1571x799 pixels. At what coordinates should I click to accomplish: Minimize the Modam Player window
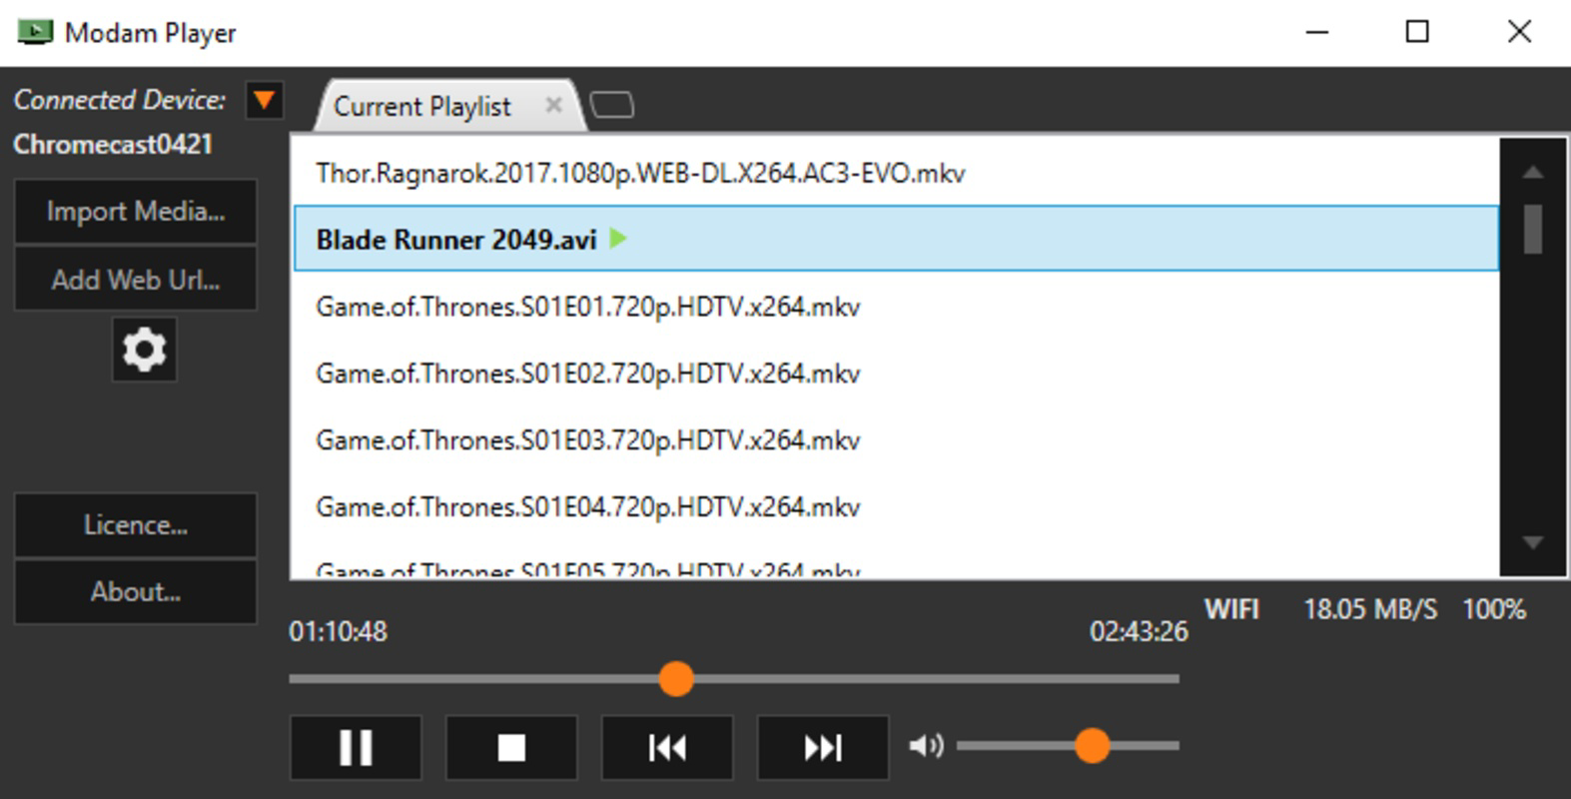[x=1317, y=32]
